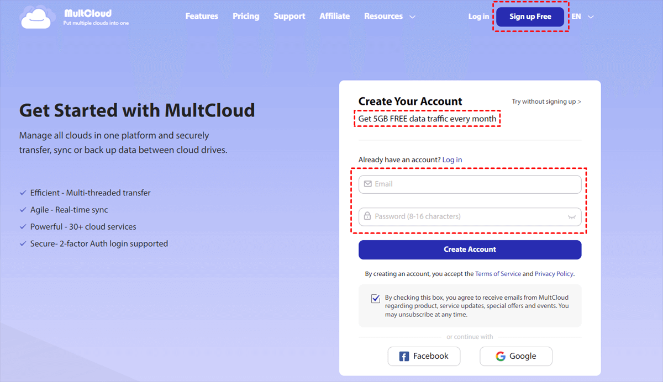Go to the Pricing page

[246, 16]
